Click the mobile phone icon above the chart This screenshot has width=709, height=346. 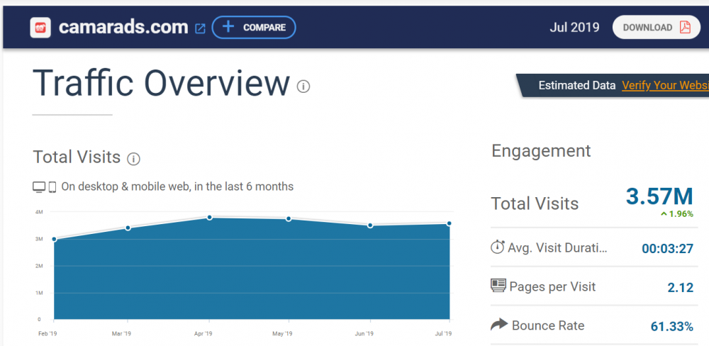[x=52, y=187]
